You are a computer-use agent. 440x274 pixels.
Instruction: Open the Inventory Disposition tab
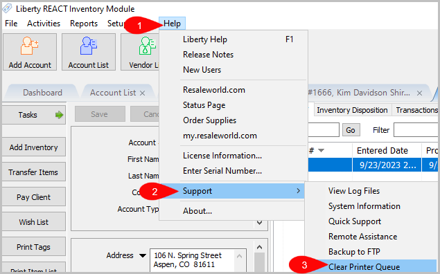tap(352, 110)
